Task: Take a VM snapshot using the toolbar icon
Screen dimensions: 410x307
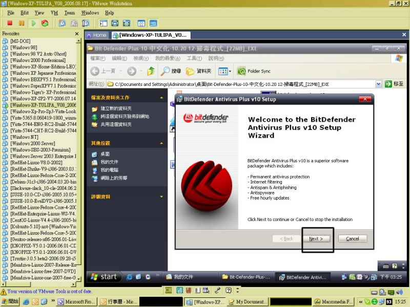Action: [62, 23]
